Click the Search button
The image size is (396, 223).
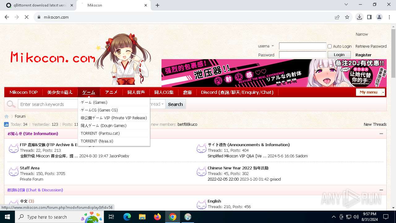coord(175,104)
